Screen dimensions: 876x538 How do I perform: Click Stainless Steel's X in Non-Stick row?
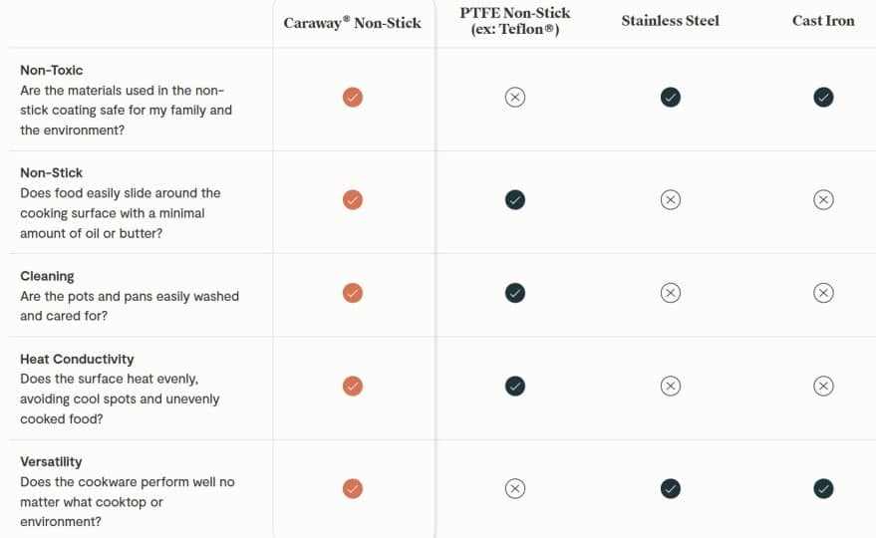click(671, 199)
